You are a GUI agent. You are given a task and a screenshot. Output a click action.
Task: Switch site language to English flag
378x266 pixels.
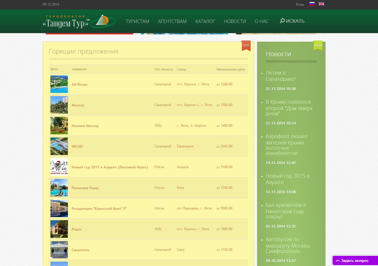tap(321, 4)
